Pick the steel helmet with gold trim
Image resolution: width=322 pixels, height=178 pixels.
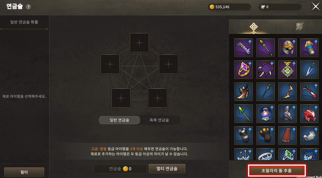287,48
